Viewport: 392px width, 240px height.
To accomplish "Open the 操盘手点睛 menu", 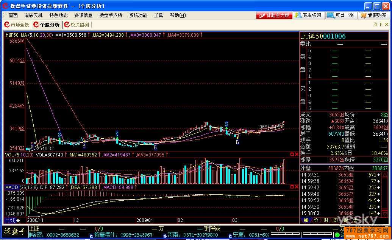I will tap(111, 15).
